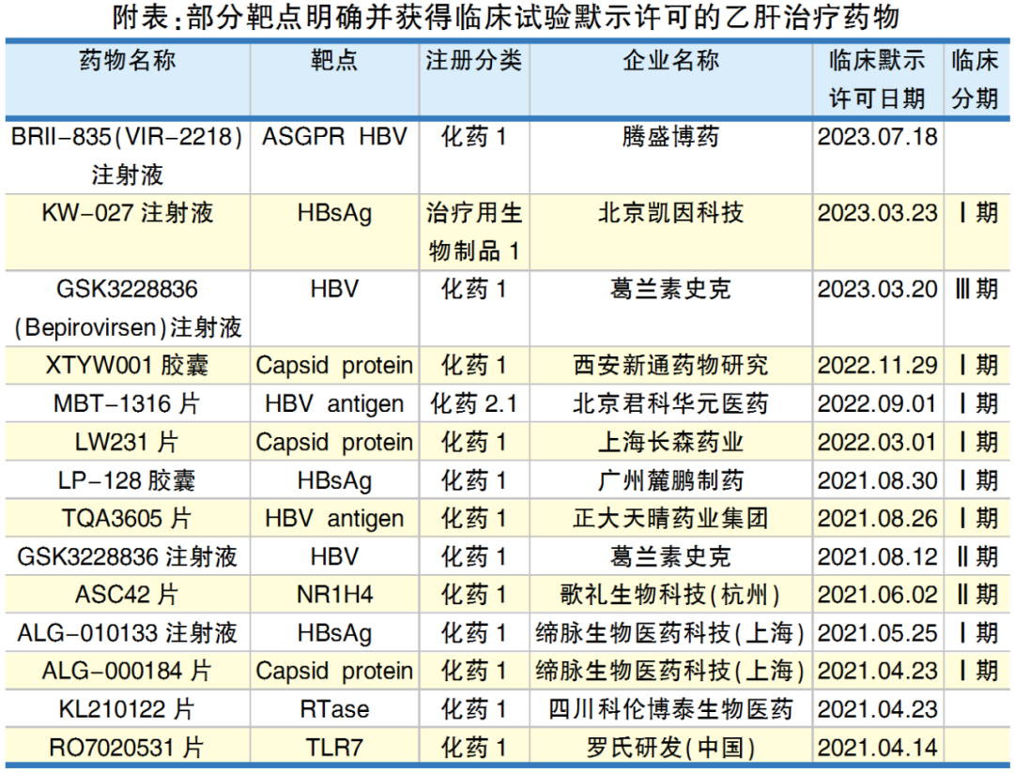This screenshot has height=773, width=1014.
Task: Click the "临床分期" column header
Action: tap(976, 79)
